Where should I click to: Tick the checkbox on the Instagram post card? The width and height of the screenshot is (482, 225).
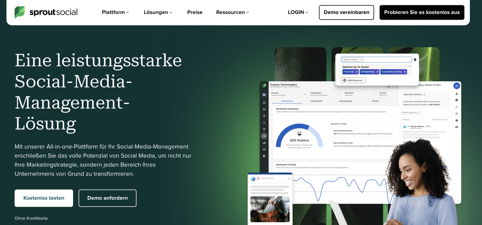coord(289,178)
